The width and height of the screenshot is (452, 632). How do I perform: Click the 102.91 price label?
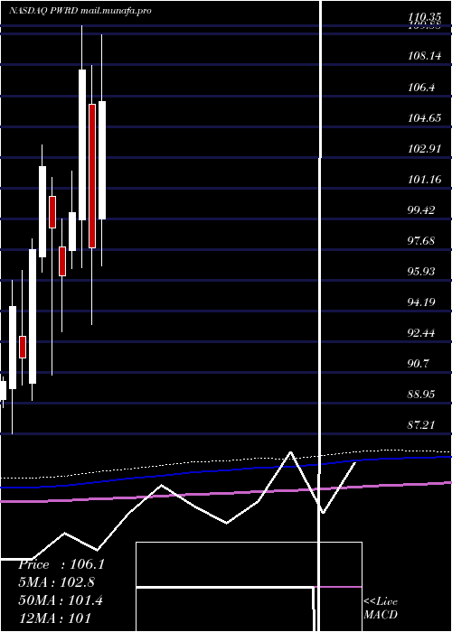[424, 149]
